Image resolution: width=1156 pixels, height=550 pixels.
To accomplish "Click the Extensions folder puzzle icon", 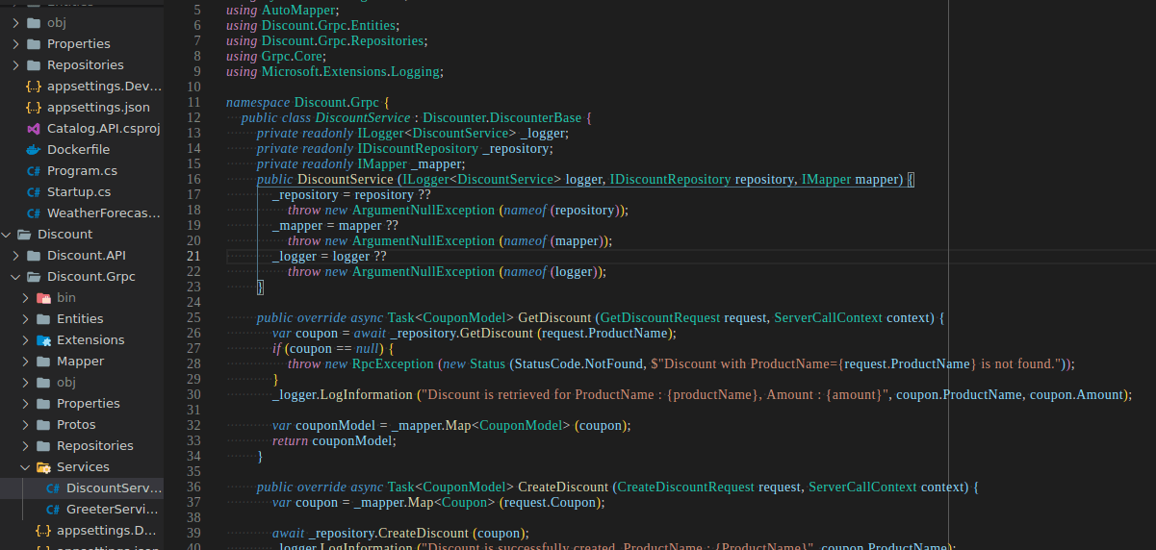I will point(43,339).
